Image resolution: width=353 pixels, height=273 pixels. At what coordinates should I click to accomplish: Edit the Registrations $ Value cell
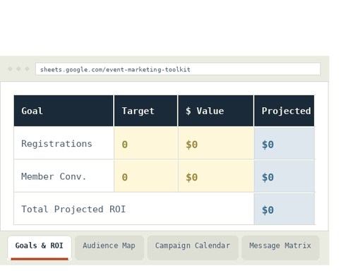point(216,143)
